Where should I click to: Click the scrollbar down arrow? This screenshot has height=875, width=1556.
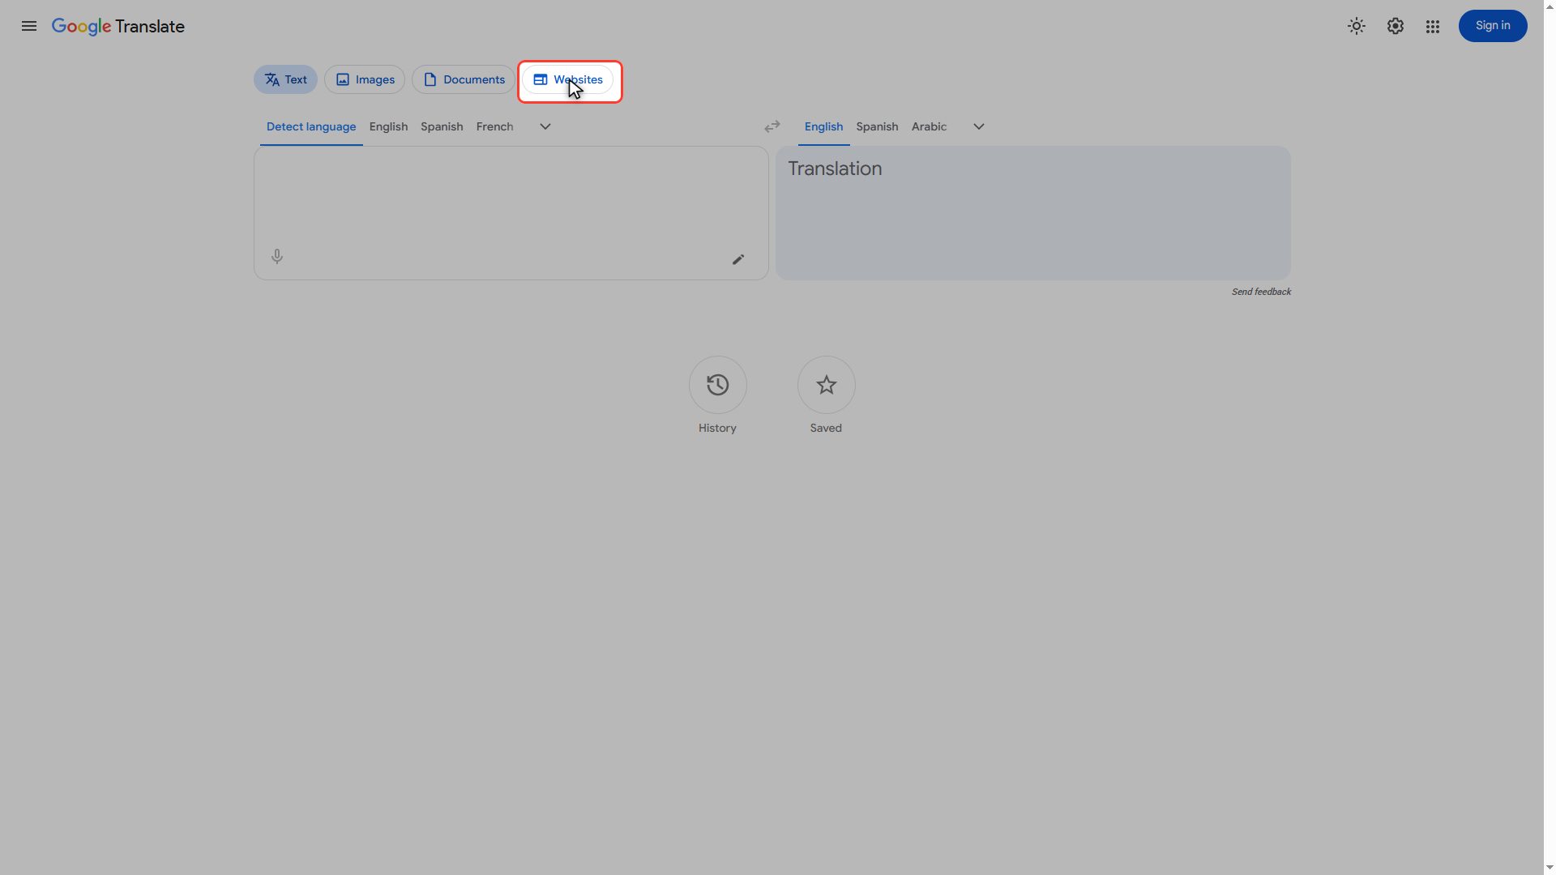1550,868
